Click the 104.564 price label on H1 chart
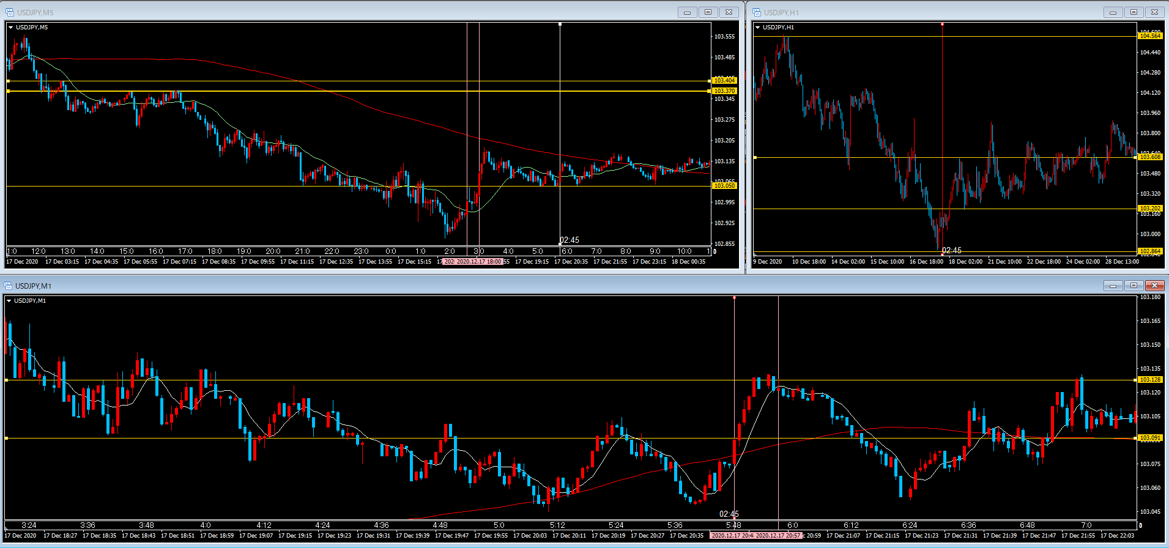The height and width of the screenshot is (548, 1169). pos(1149,36)
